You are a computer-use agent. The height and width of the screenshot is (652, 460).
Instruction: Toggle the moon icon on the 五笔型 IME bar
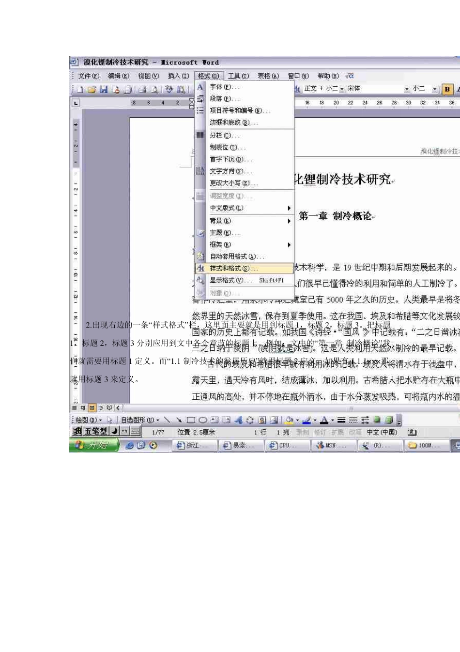tap(114, 431)
